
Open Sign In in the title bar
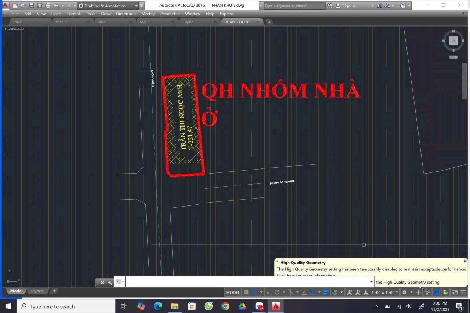tap(348, 6)
